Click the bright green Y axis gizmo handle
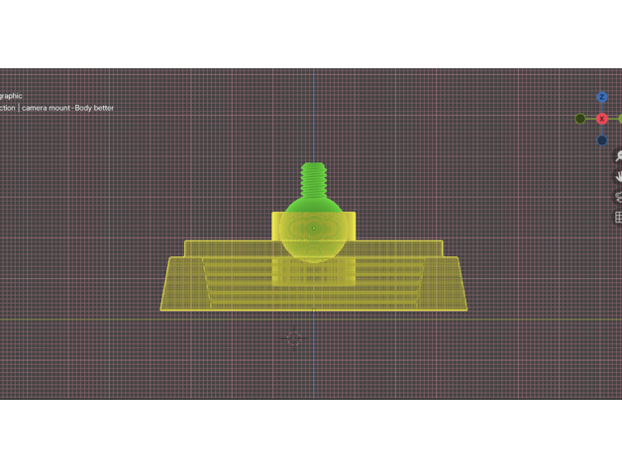This screenshot has width=622, height=467. click(619, 119)
